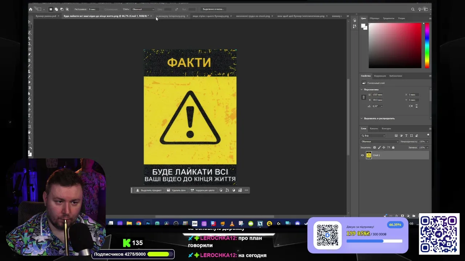The height and width of the screenshot is (261, 465).
Task: Open File Explorer from the Windows taskbar
Action: (x=129, y=223)
